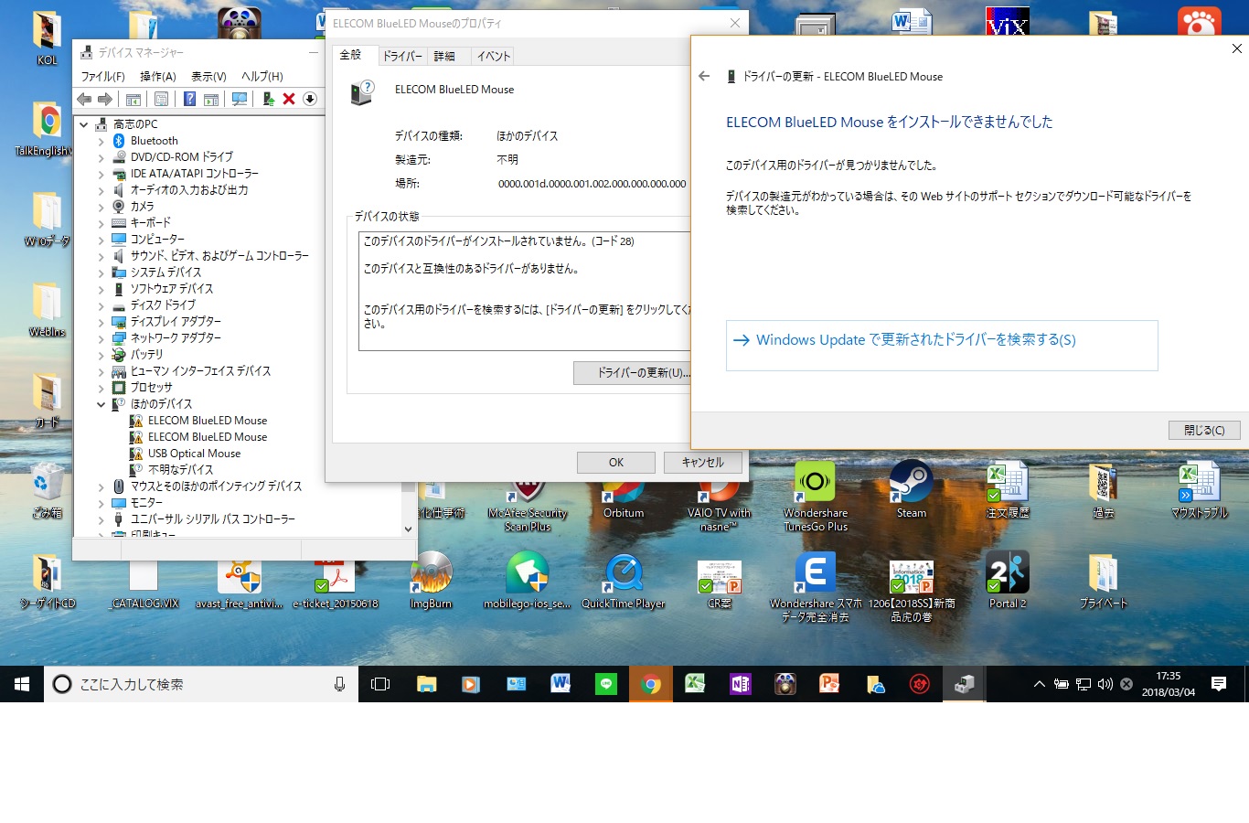1249x823 pixels.
Task: Click the forward arrow in Device Manager toolbar
Action: point(105,99)
